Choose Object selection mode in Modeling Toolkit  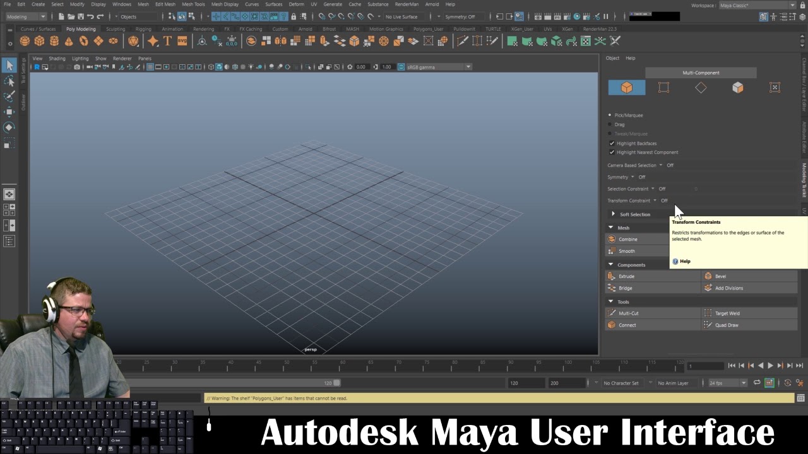627,88
